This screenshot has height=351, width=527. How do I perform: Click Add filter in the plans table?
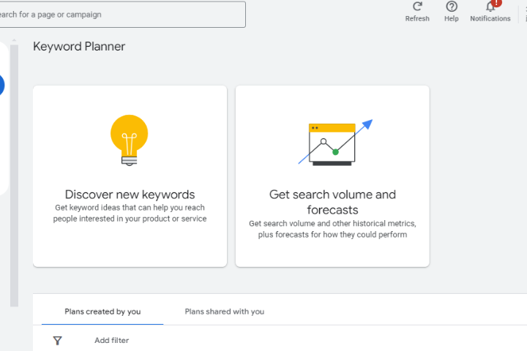[111, 340]
